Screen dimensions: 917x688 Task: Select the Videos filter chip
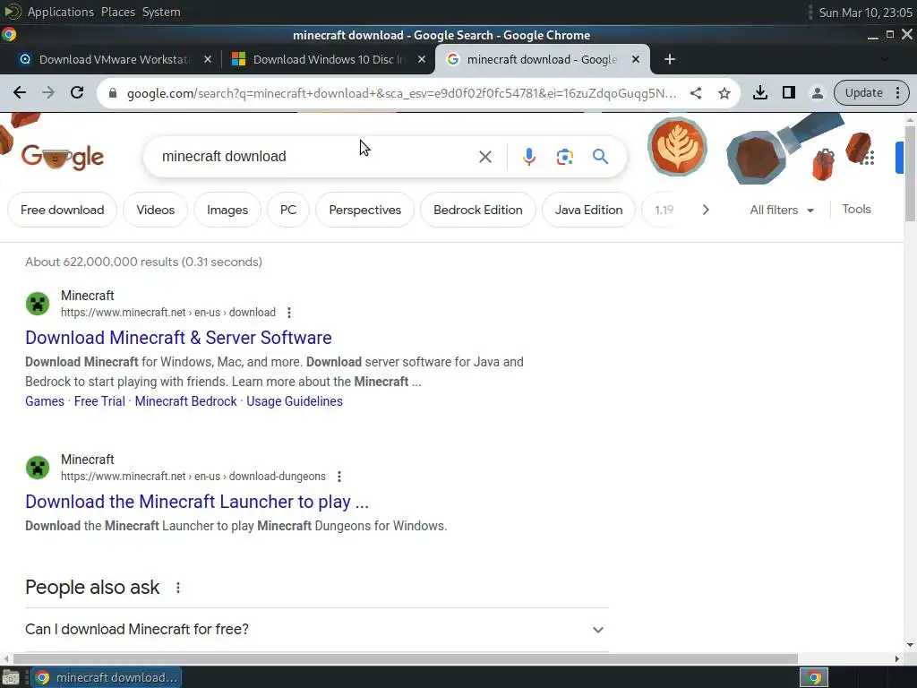pyautogui.click(x=155, y=210)
